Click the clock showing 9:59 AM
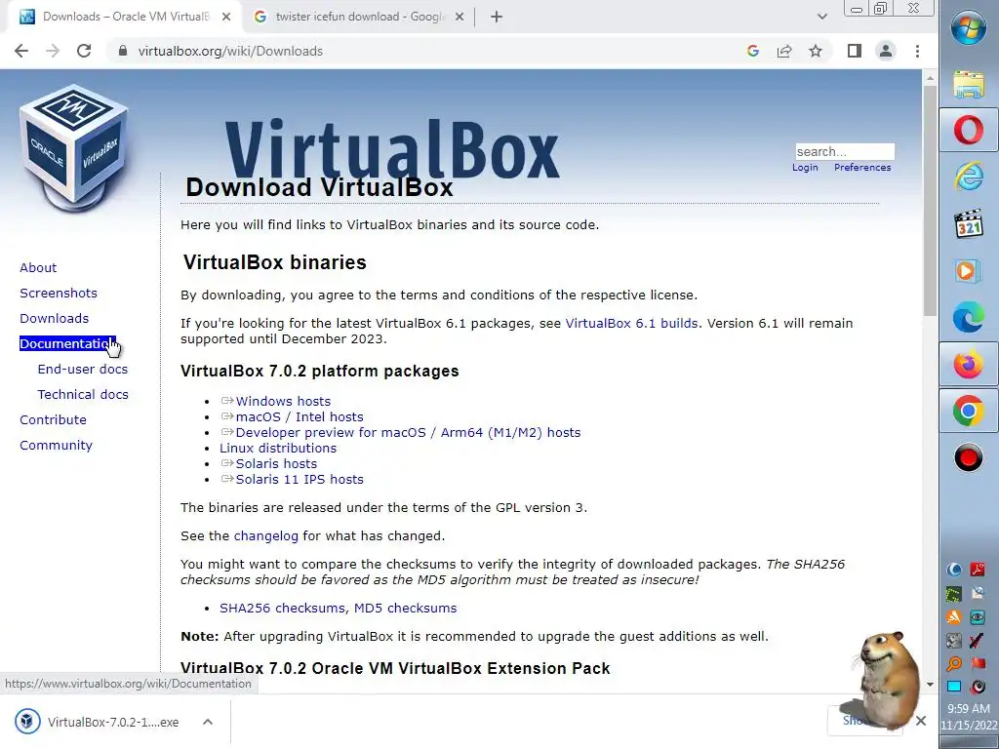This screenshot has width=999, height=749. 969,709
